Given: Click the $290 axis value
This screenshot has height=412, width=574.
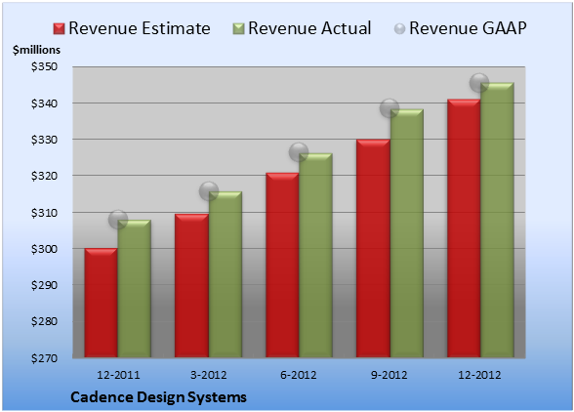Looking at the screenshot, I should click(x=44, y=285).
